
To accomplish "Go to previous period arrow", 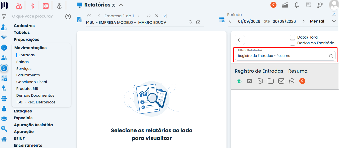I will coord(230,22).
